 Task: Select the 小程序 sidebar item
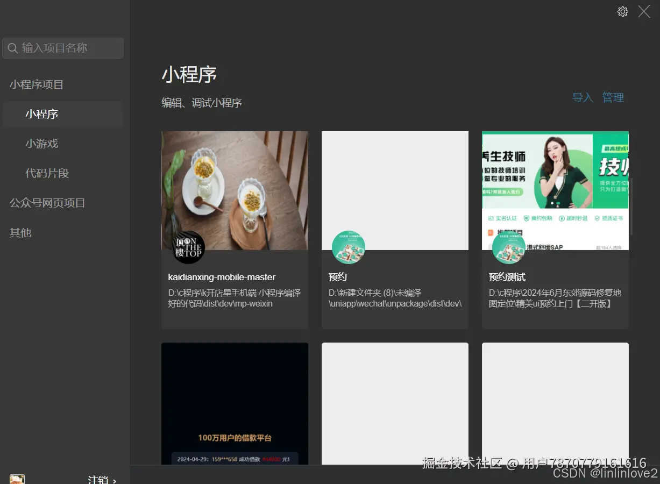[63, 114]
